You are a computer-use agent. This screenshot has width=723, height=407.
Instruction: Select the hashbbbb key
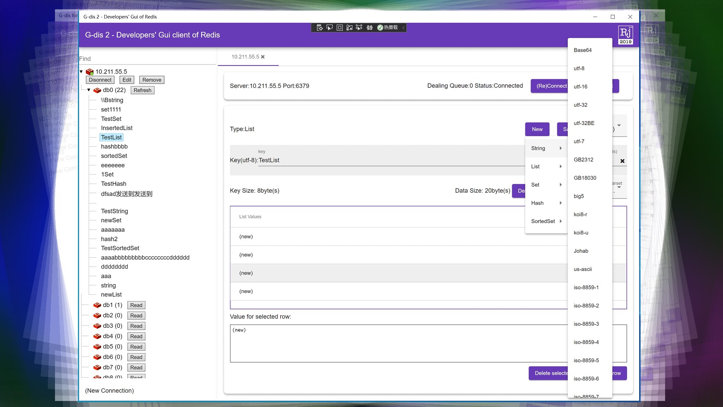coord(114,147)
